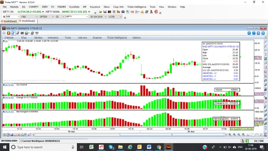Click the right arrow of chart scrollbar
Image resolution: width=268 pixels, height=151 pixels.
226,135
